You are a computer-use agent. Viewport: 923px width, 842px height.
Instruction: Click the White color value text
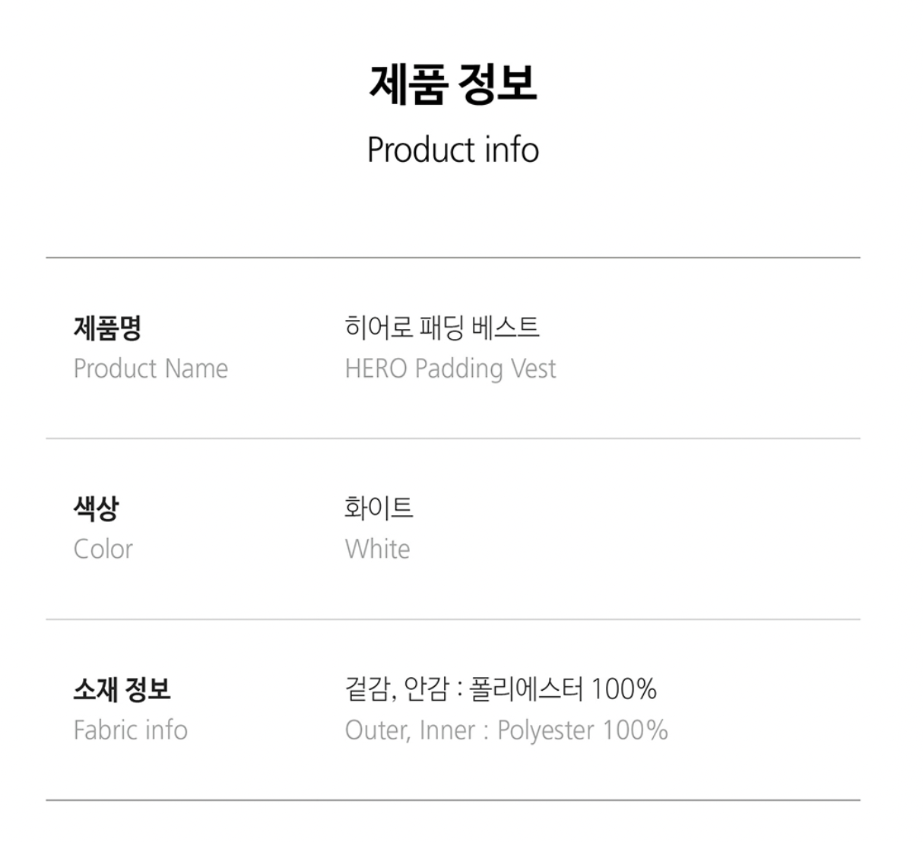pyautogui.click(x=377, y=549)
